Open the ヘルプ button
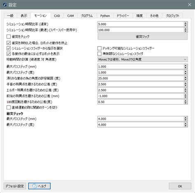Screen dimensions: 195x193 [x=39, y=186]
